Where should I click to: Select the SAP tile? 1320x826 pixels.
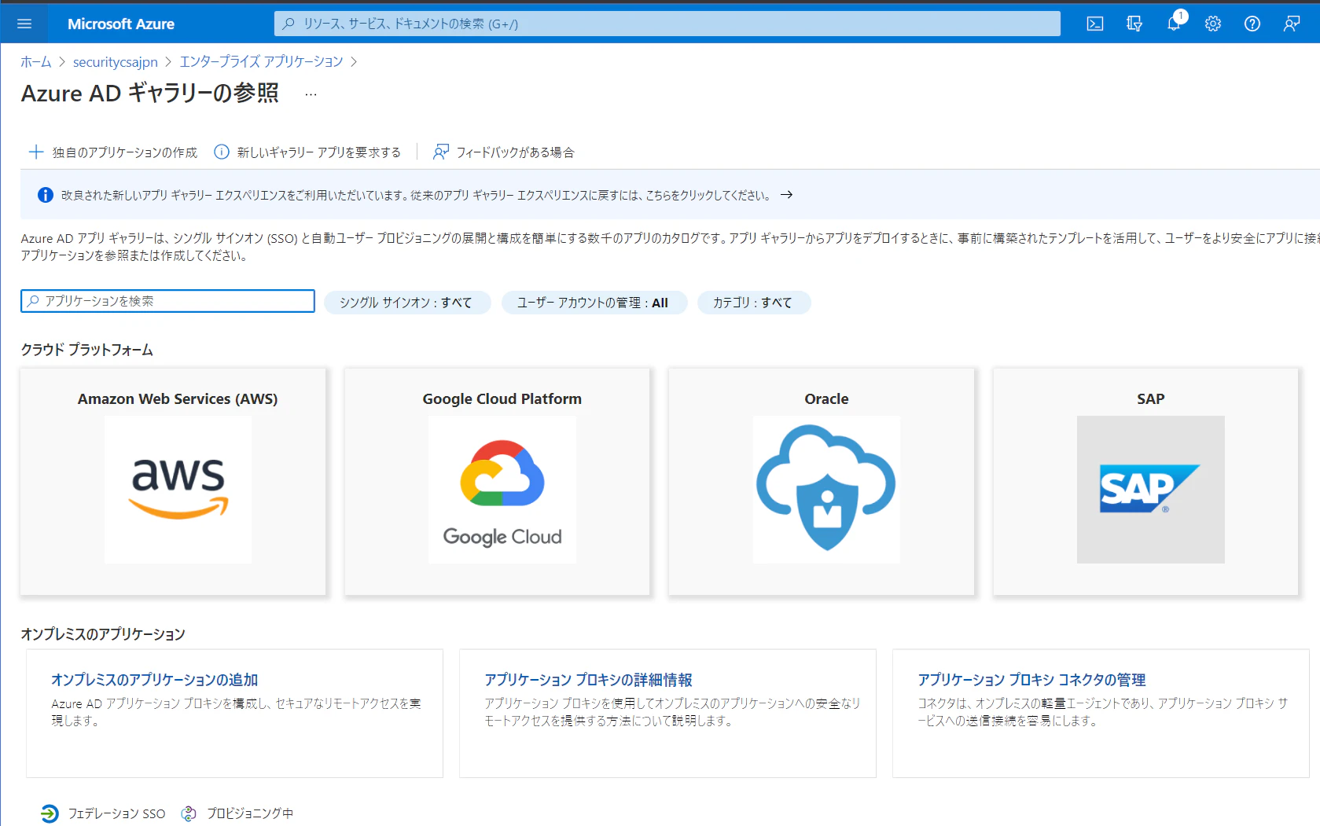(1145, 482)
